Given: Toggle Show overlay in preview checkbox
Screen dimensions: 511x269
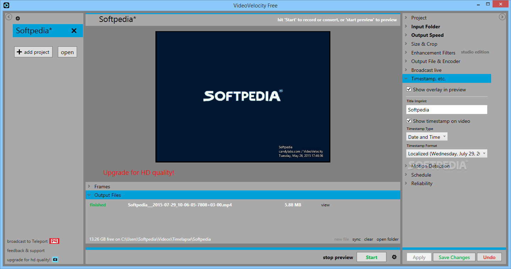Looking at the screenshot, I should point(409,89).
